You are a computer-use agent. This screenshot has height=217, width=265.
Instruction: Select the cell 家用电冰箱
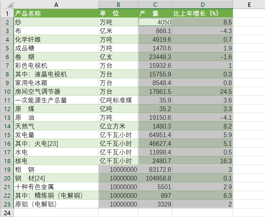[56, 83]
